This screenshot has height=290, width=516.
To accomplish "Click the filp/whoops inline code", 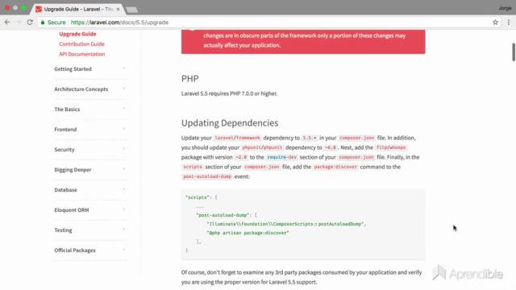I will (x=391, y=147).
